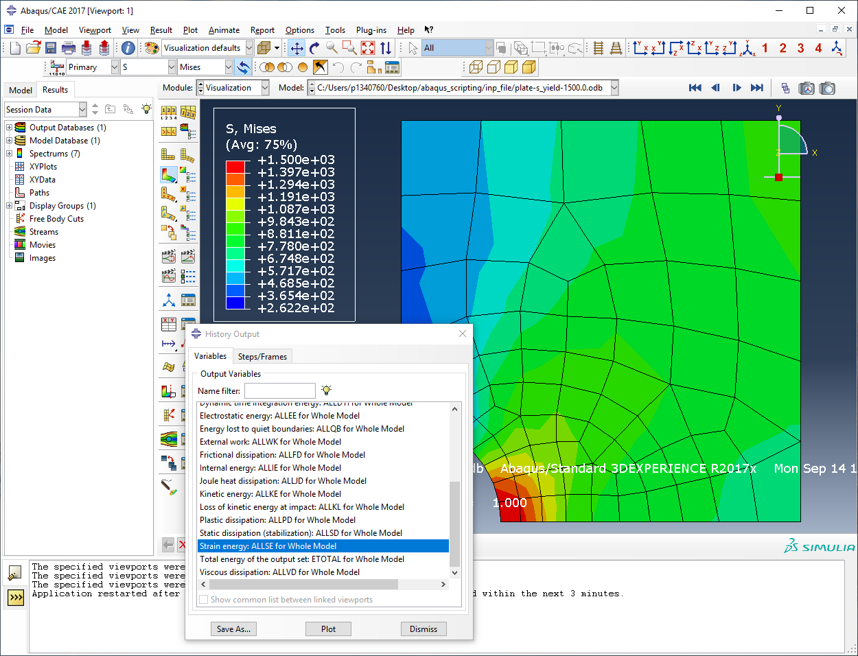The height and width of the screenshot is (656, 858).
Task: Play the animation forward with playback controls
Action: (x=736, y=87)
